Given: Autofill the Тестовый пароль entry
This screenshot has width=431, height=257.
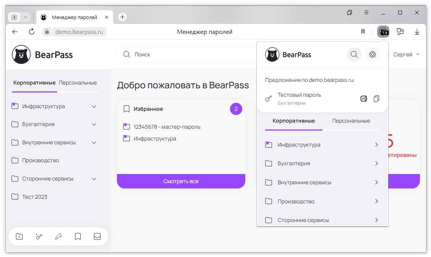Looking at the screenshot, I should coord(363,99).
